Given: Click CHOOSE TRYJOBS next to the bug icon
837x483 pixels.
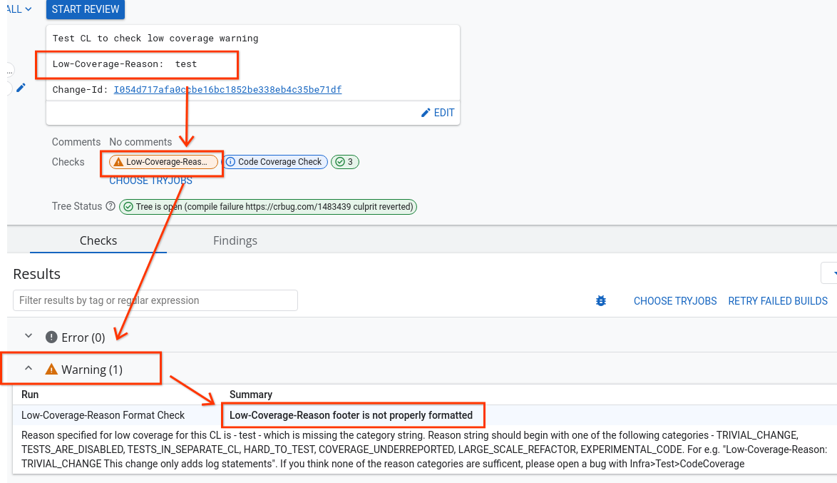Looking at the screenshot, I should click(x=674, y=301).
